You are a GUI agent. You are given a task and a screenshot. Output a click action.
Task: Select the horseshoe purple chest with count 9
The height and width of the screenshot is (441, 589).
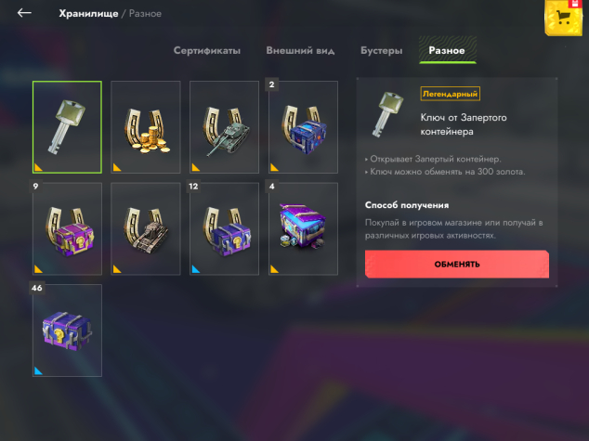(67, 229)
